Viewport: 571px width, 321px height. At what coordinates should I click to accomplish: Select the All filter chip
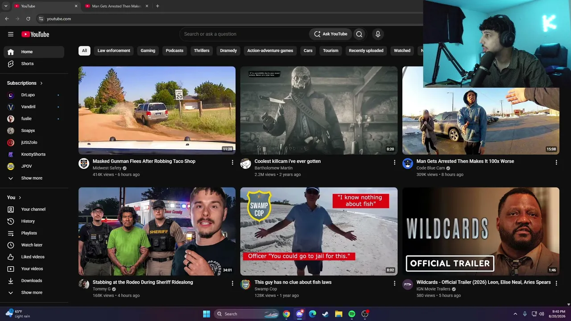tap(84, 50)
